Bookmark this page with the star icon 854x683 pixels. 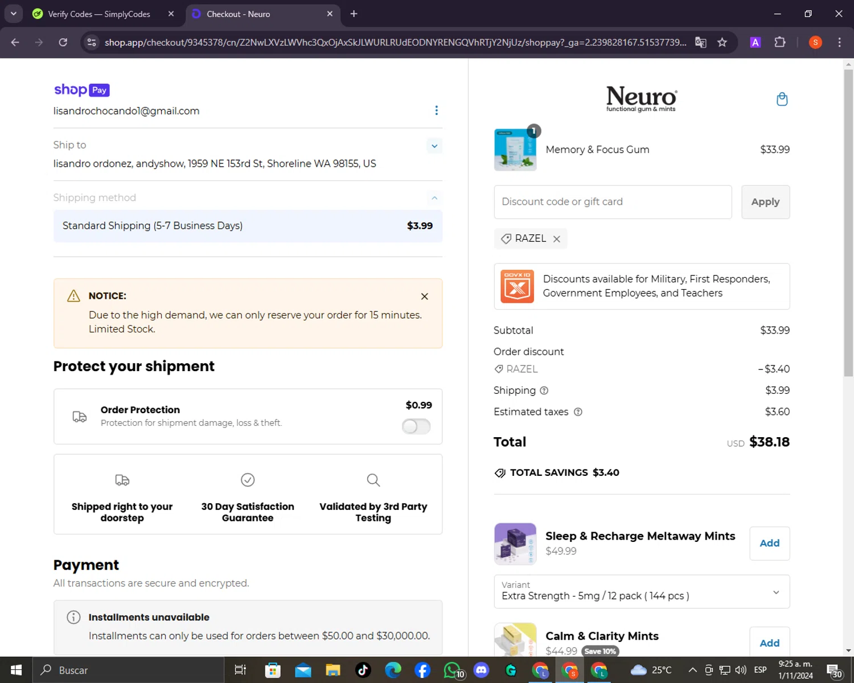[x=722, y=43]
